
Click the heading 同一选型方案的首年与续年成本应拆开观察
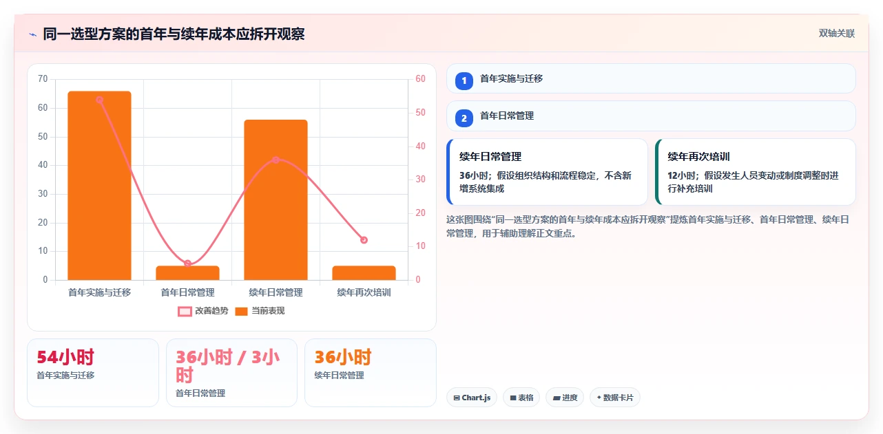pyautogui.click(x=174, y=34)
